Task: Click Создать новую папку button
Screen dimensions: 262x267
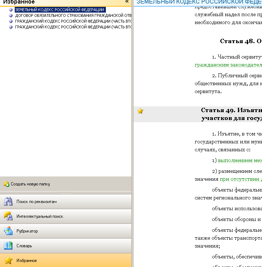Action: (66, 184)
